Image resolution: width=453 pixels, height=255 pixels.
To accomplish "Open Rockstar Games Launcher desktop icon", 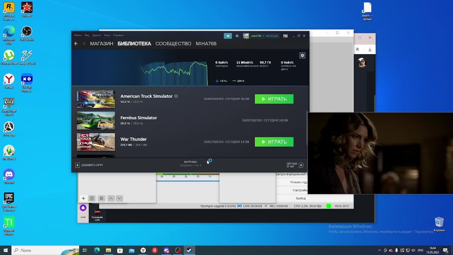I will pyautogui.click(x=9, y=11).
